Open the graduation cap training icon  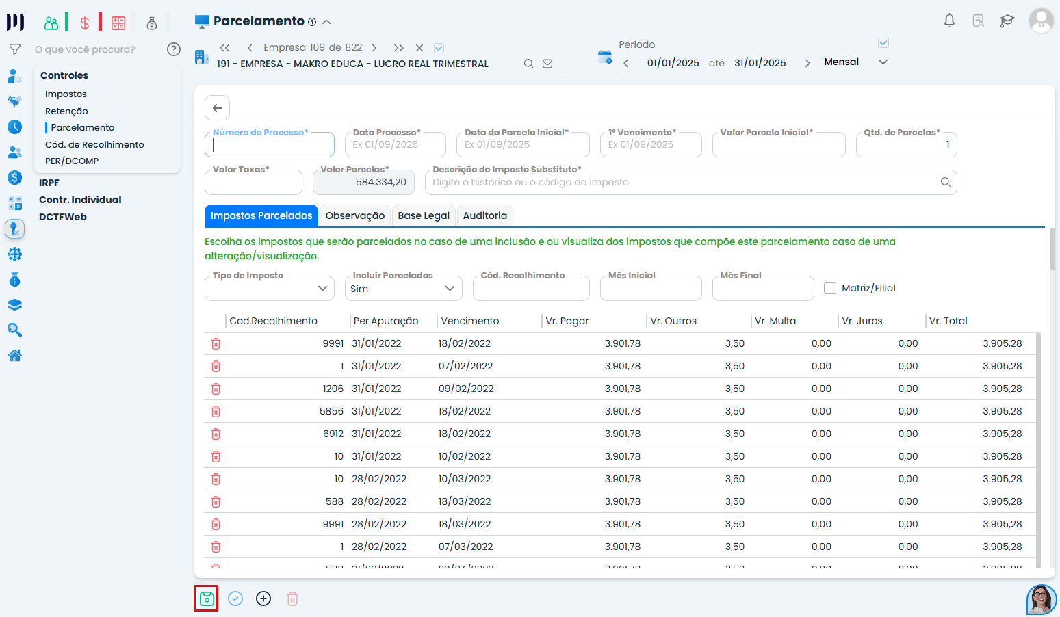click(1007, 21)
